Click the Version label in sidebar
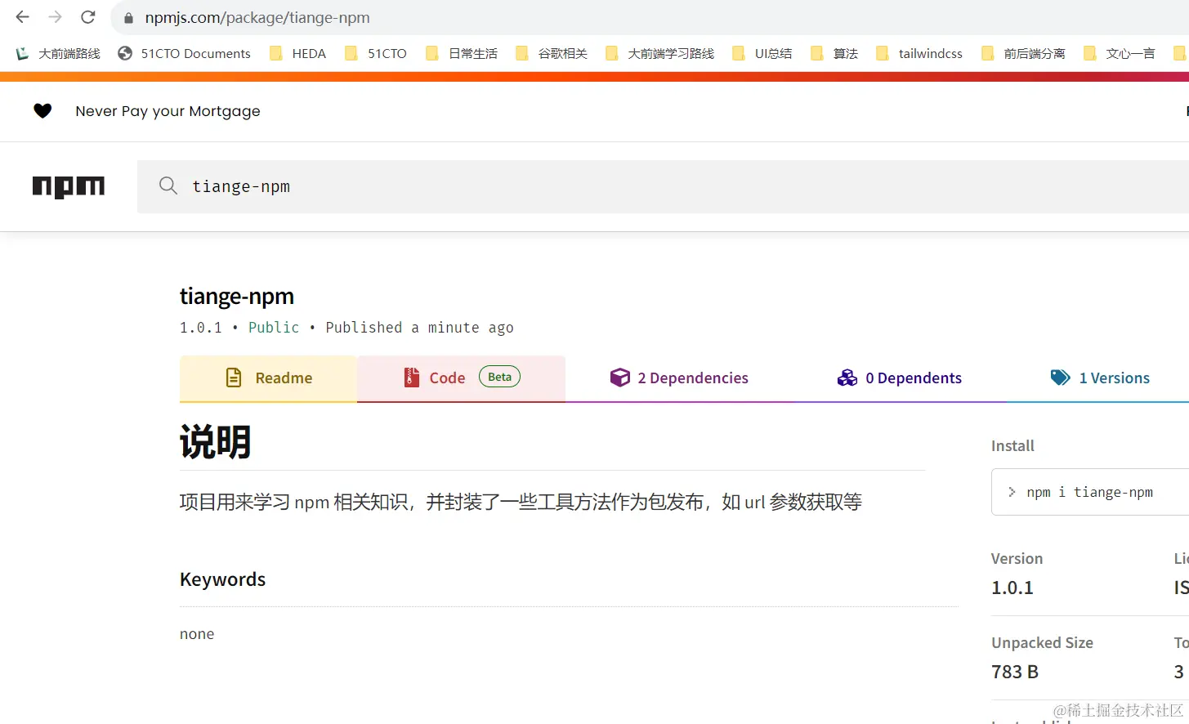1189x724 pixels. 1017,559
